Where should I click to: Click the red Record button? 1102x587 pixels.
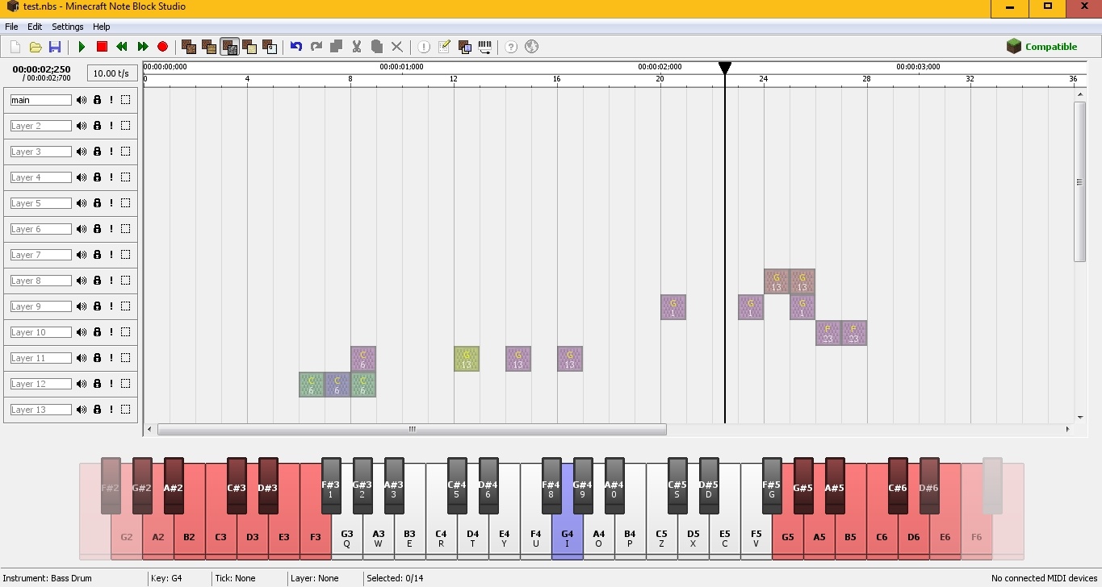point(162,47)
